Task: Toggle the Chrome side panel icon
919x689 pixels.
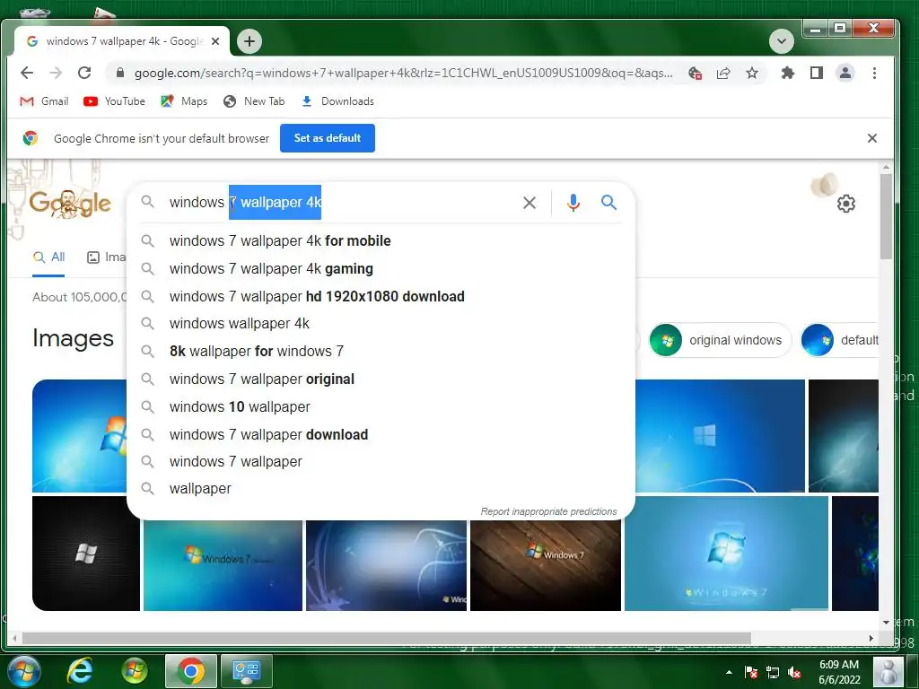Action: (x=817, y=73)
